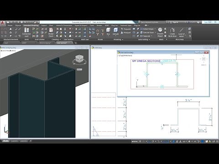Switch to the Model layout tab

coord(5,141)
